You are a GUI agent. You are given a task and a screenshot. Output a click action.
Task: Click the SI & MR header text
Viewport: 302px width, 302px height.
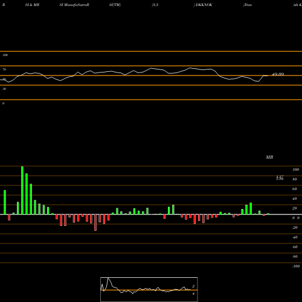coord(32,5)
